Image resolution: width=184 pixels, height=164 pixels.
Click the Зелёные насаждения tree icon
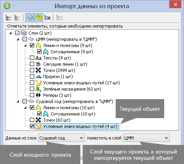pos(38,89)
